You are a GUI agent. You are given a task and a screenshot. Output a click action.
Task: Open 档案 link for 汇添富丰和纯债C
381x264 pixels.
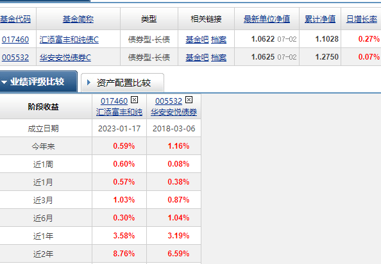[x=219, y=39]
